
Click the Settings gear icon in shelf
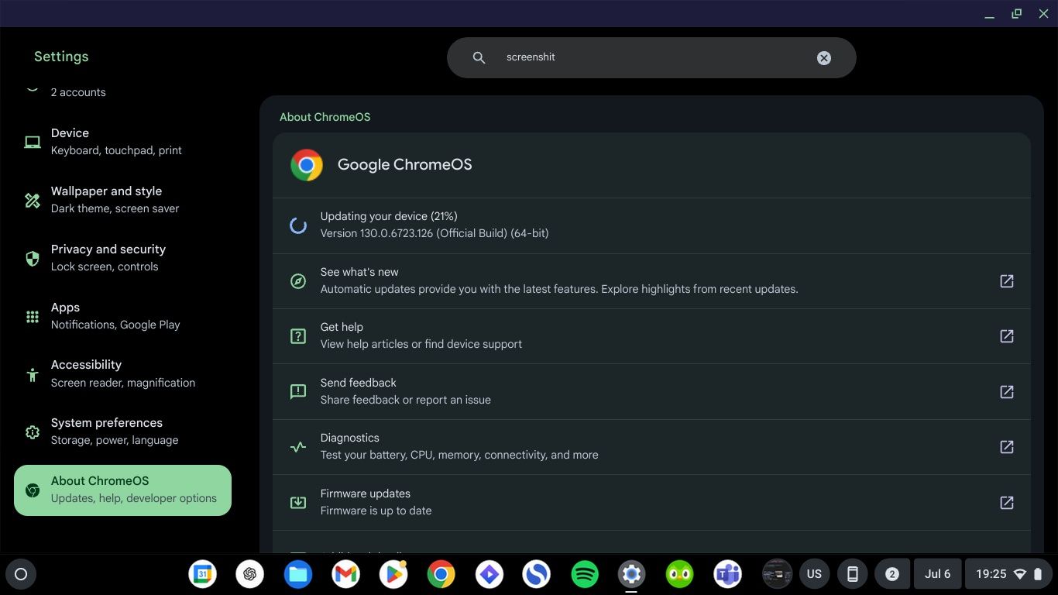(x=632, y=574)
